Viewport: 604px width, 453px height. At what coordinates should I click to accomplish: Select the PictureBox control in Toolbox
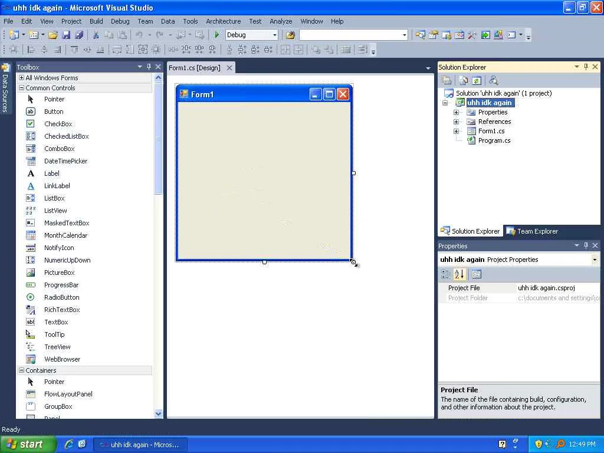pyautogui.click(x=60, y=273)
